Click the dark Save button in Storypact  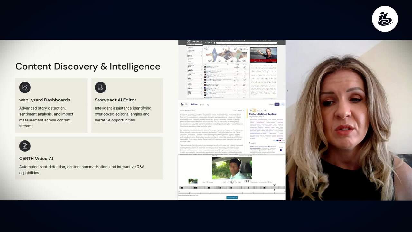coord(277,104)
